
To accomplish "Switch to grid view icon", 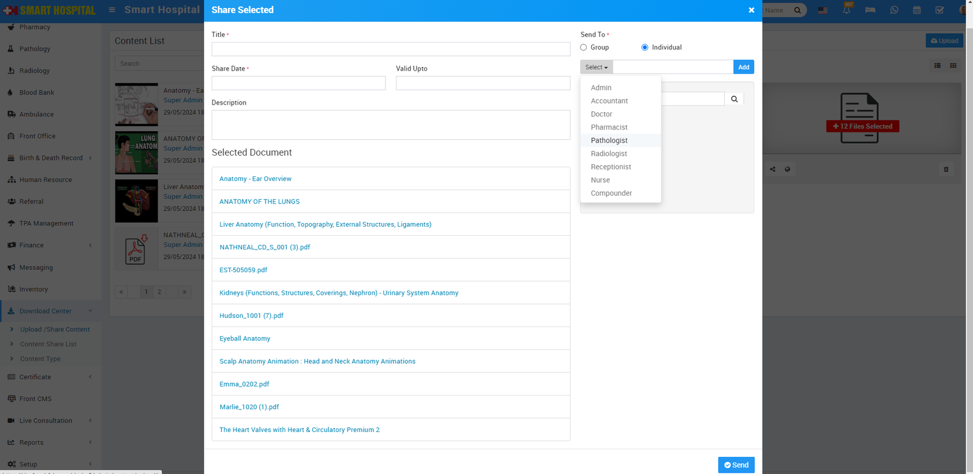I will [x=953, y=66].
